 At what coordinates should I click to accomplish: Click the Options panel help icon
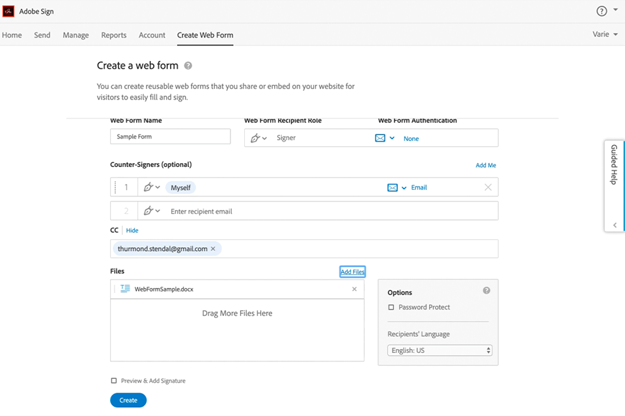pyautogui.click(x=486, y=291)
